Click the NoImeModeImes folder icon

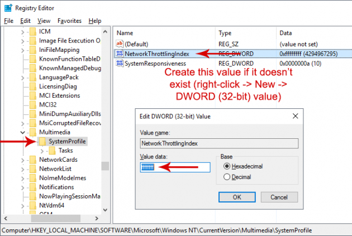tap(33, 178)
